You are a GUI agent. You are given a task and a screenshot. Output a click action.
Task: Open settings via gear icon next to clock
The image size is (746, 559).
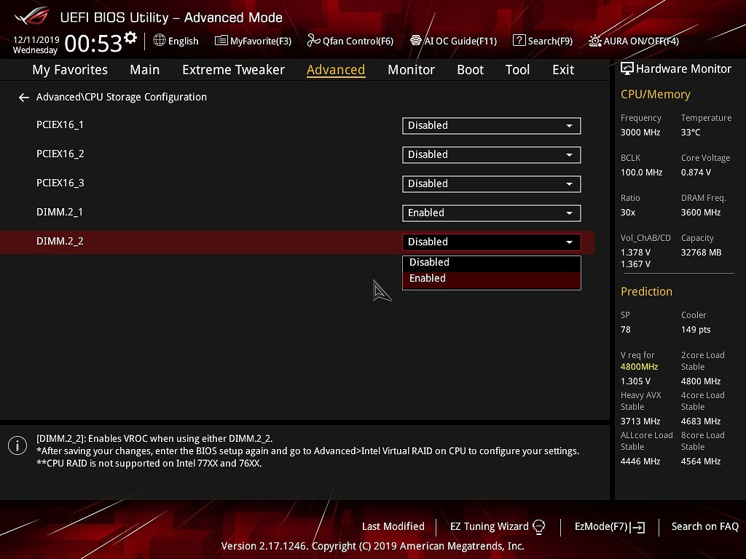[130, 38]
